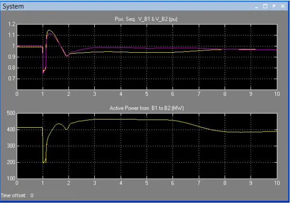Click the 100 label on power axis

click(11, 178)
